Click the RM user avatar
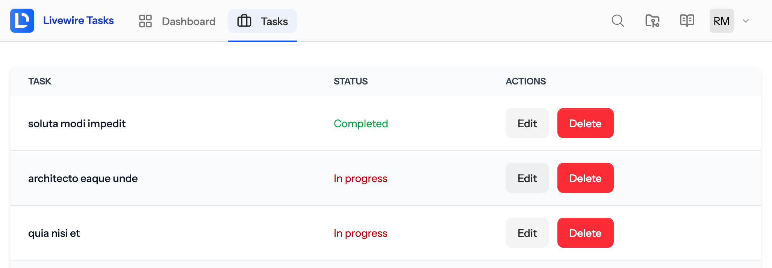772x268 pixels. (721, 21)
